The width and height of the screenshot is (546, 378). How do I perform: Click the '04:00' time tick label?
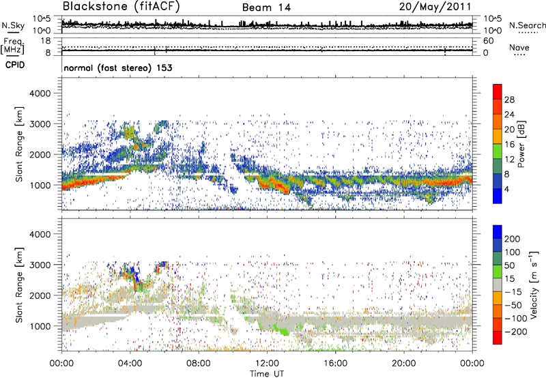tap(130, 364)
